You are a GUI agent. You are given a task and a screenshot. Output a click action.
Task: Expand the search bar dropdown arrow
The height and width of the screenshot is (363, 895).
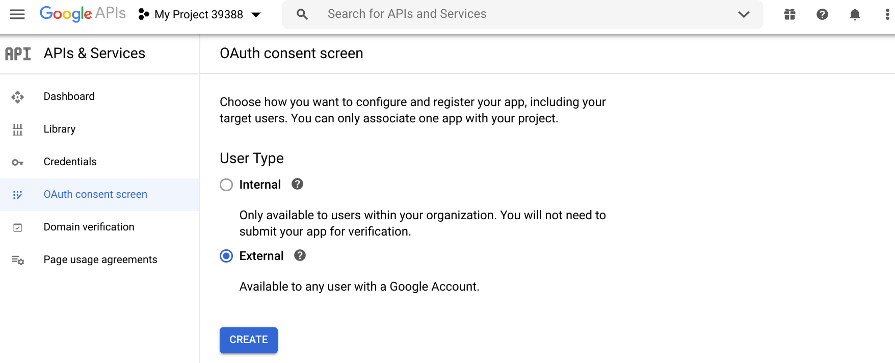(744, 14)
